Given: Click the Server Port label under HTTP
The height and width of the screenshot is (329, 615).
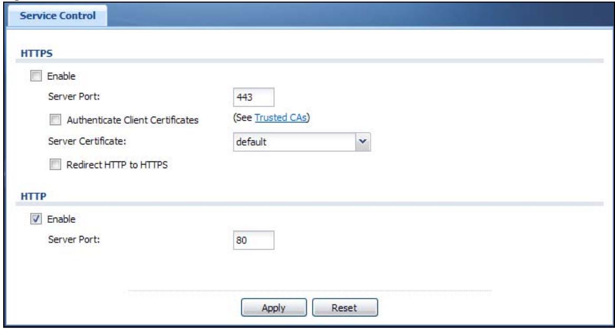Looking at the screenshot, I should (x=74, y=239).
